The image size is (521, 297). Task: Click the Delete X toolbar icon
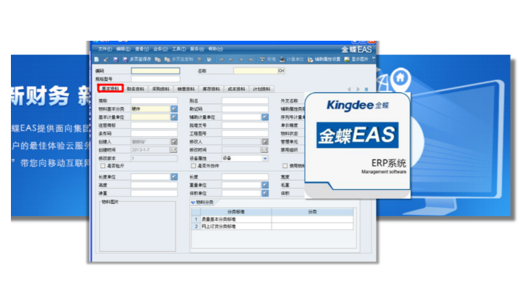coord(200,60)
